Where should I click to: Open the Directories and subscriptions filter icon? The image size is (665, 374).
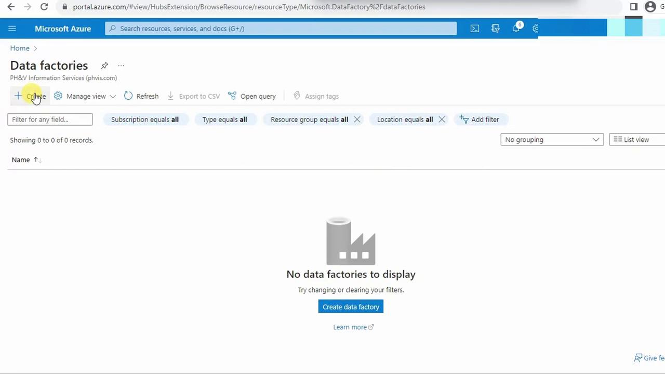coord(496,29)
